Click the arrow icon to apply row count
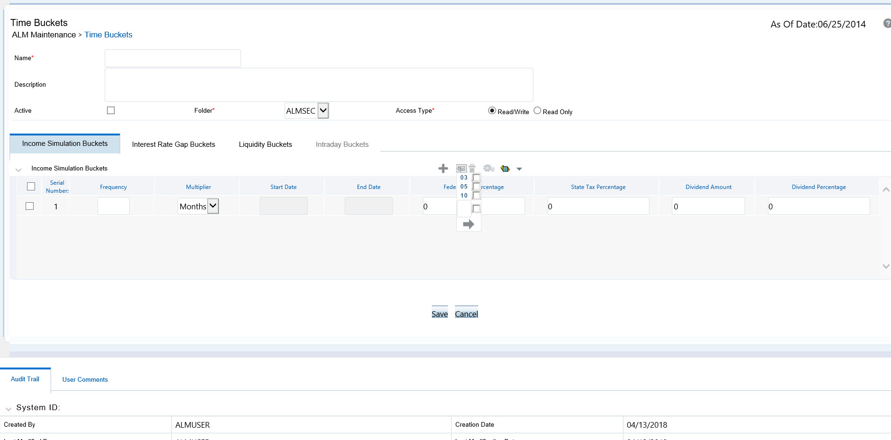This screenshot has height=440, width=891. (x=468, y=224)
